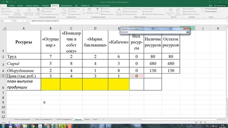228x128 pixels.
Task: Switch to sheet tab Отчет по пределам 2
Action: tap(64, 119)
